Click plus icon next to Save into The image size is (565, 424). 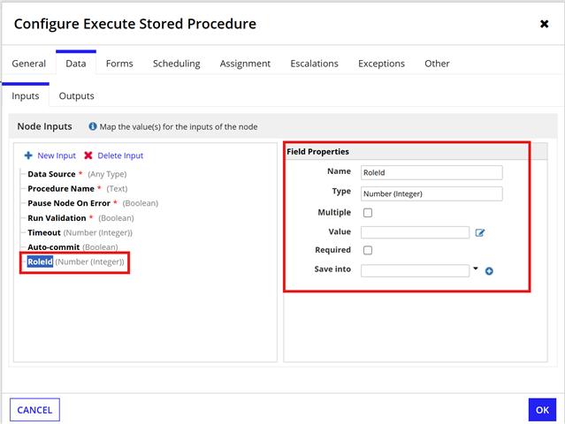[x=489, y=271]
